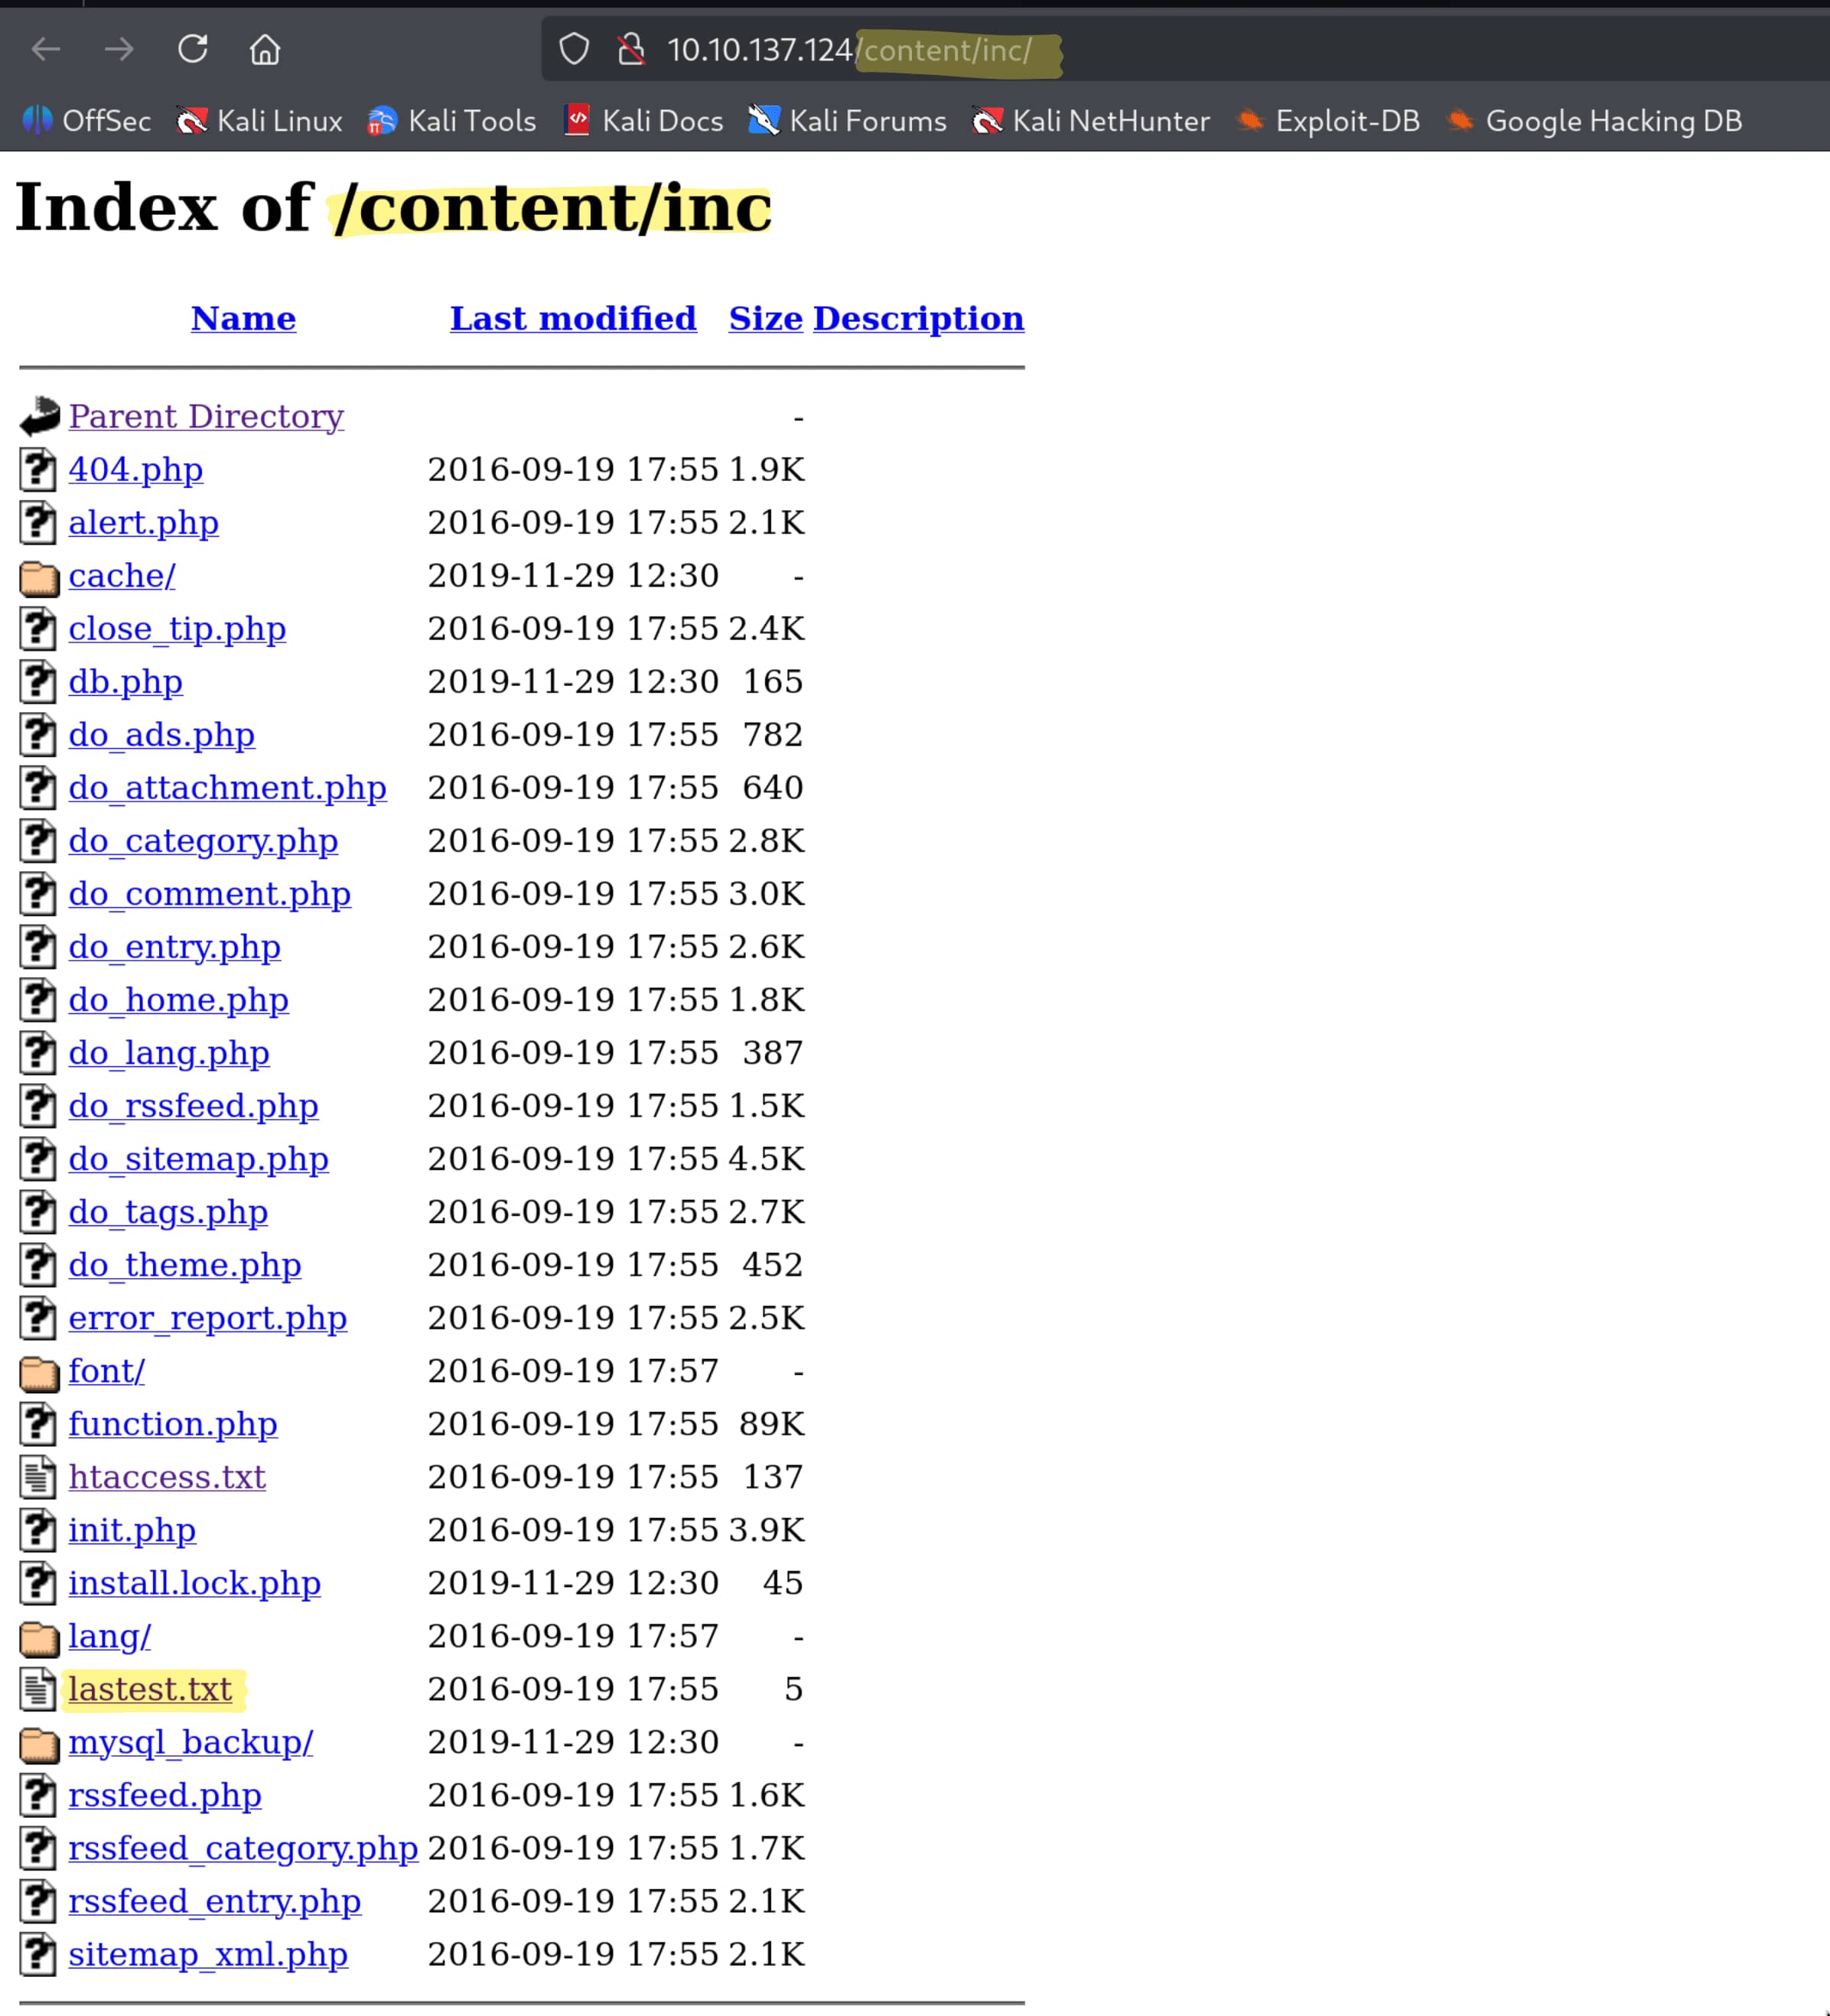Open the Exploit-DB bookmark
The image size is (1830, 2016).
[1329, 121]
